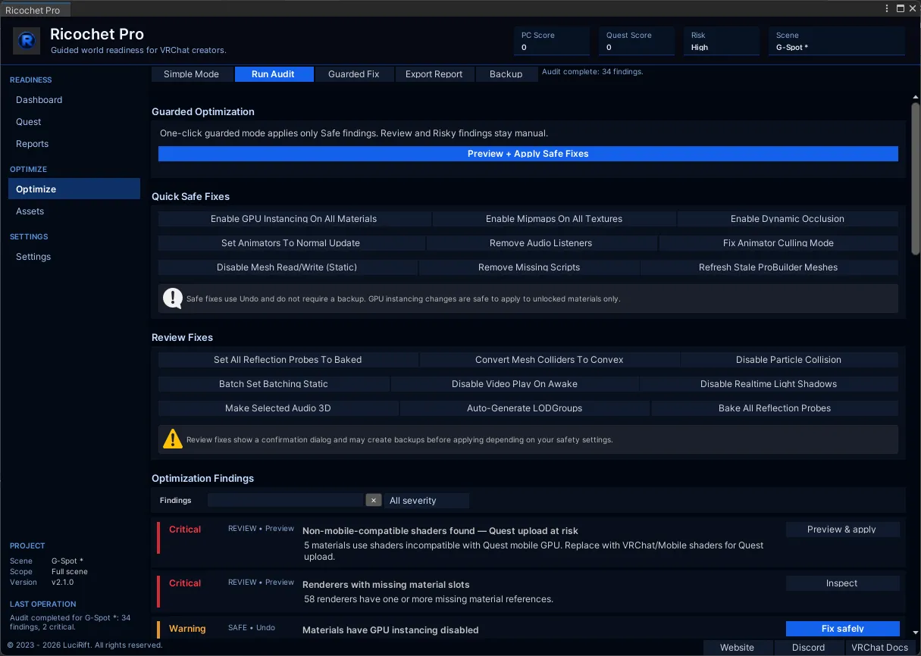Click Preview + Apply Safe Fixes button
921x656 pixels.
pos(528,154)
